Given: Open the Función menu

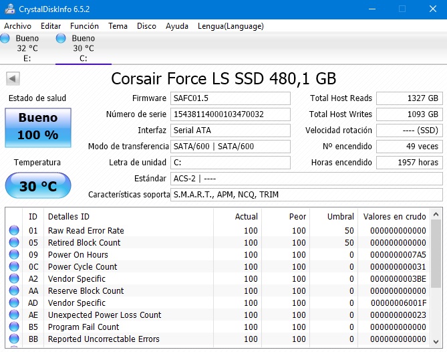Looking at the screenshot, I should [84, 26].
